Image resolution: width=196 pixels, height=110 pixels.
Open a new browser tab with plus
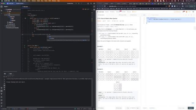pos(188,4)
